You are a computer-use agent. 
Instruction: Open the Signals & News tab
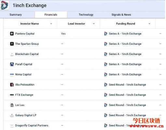click(121, 15)
